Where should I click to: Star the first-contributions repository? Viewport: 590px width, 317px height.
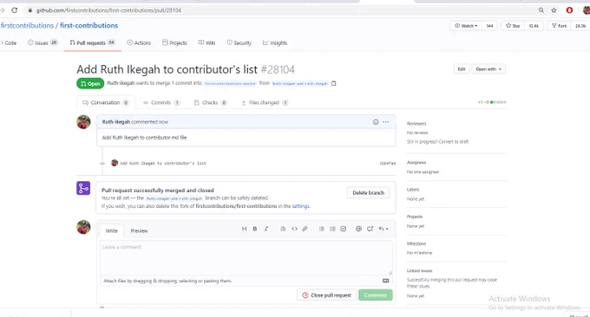(513, 26)
